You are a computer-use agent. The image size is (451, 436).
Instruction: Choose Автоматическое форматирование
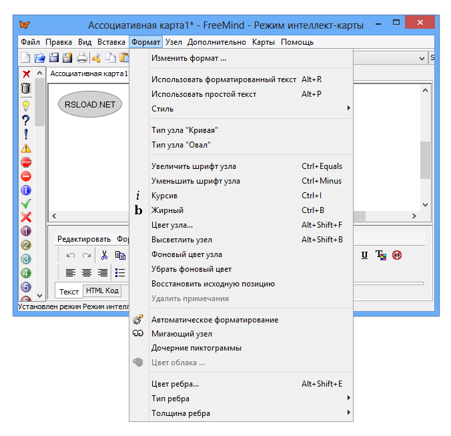pyautogui.click(x=241, y=320)
